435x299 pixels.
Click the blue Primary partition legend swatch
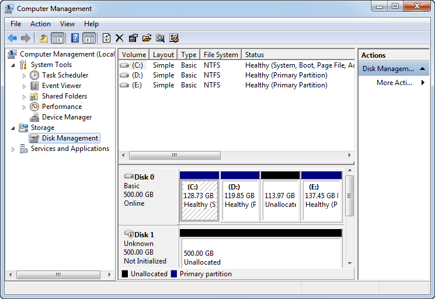pyautogui.click(x=174, y=274)
